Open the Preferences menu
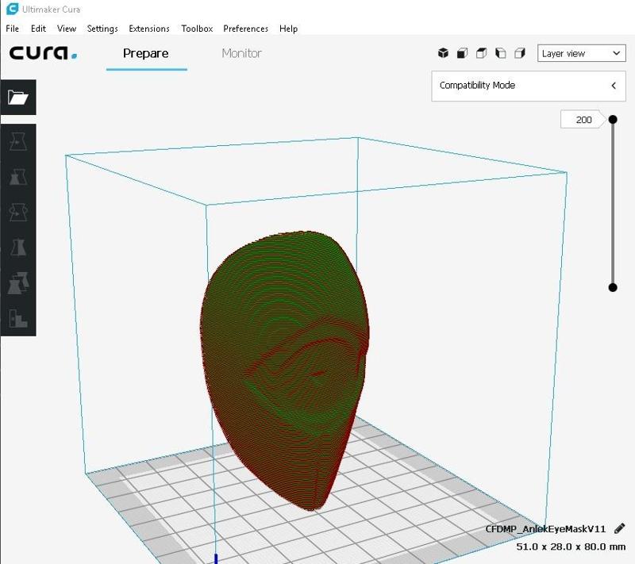635x564 pixels. [x=246, y=29]
